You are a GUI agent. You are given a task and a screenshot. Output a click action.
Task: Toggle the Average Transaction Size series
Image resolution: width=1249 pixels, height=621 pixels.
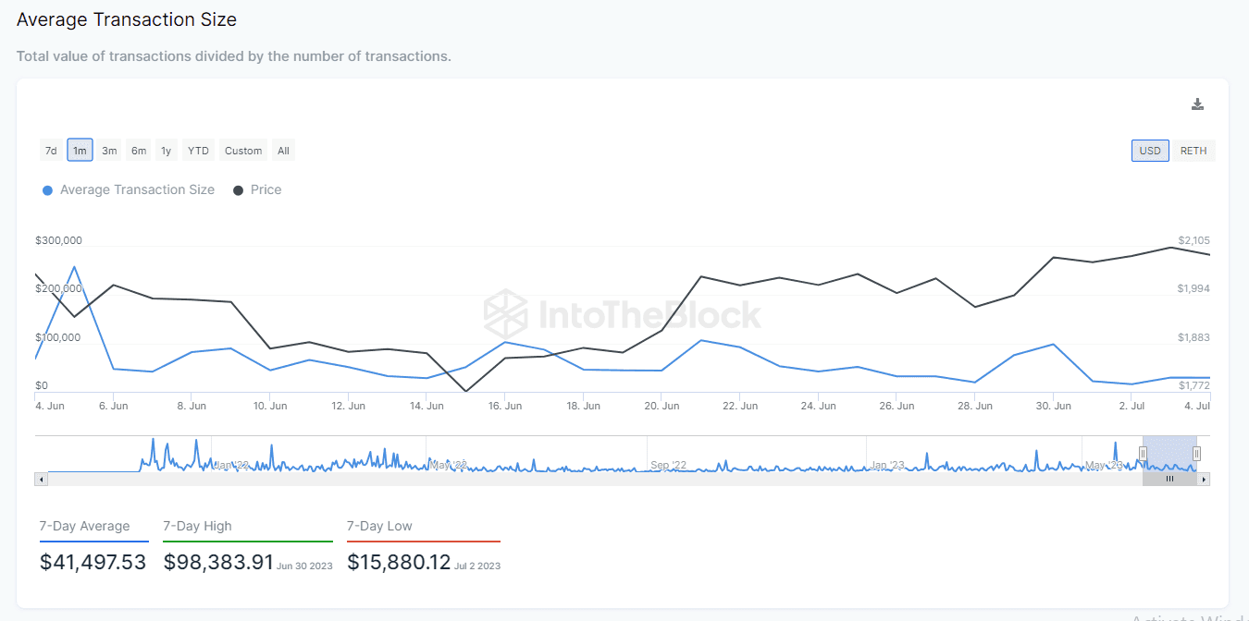coord(129,190)
